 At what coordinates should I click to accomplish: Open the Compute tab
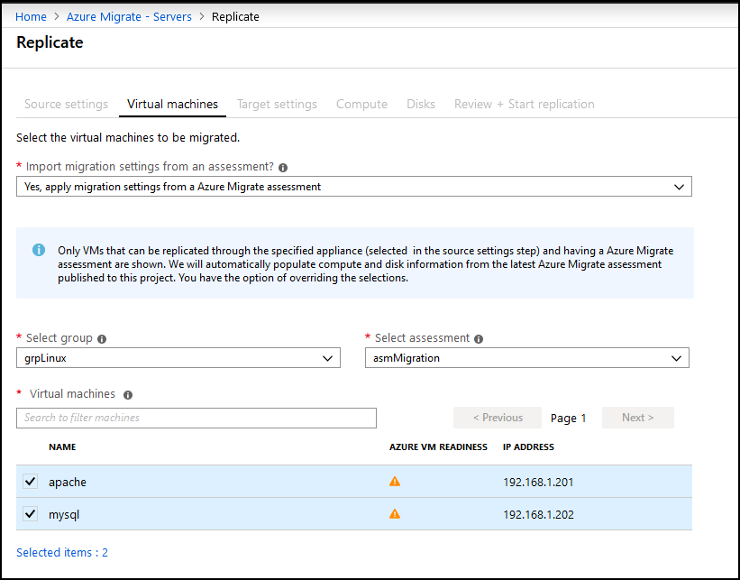(x=362, y=104)
